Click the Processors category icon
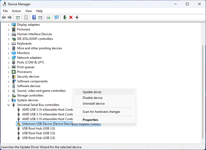This screenshot has width=206, height=150. 14,72
